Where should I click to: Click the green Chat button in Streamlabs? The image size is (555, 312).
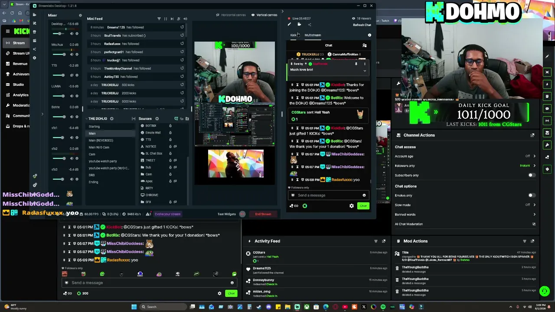[x=363, y=206]
